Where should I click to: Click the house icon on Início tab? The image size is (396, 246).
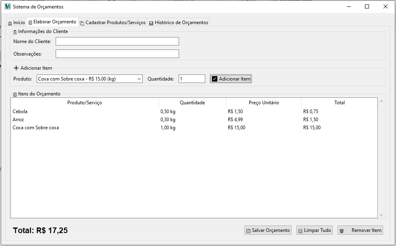click(10, 23)
